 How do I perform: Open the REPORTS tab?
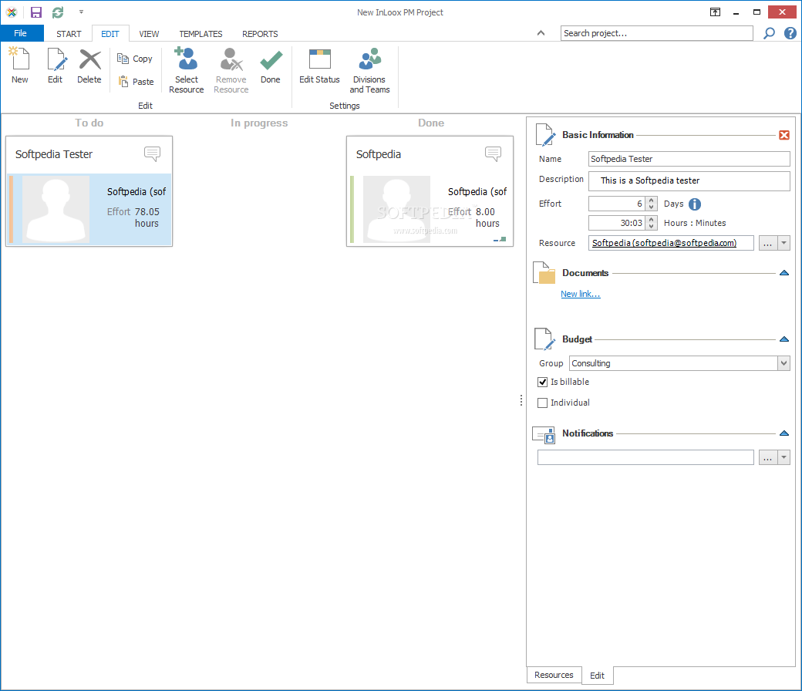260,34
